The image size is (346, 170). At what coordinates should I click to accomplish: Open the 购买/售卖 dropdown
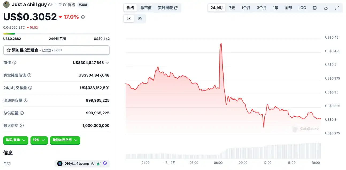pyautogui.click(x=16, y=140)
